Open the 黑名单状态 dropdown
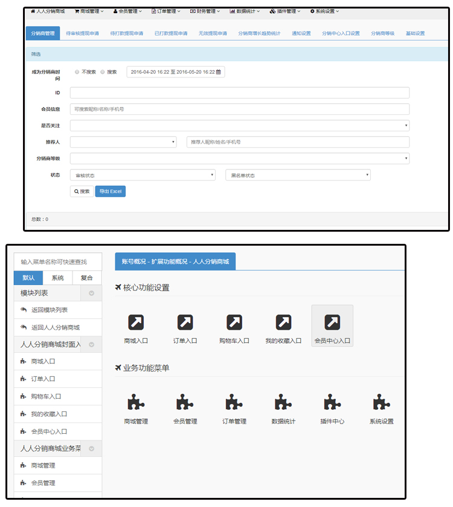This screenshot has width=453, height=507. pos(298,175)
